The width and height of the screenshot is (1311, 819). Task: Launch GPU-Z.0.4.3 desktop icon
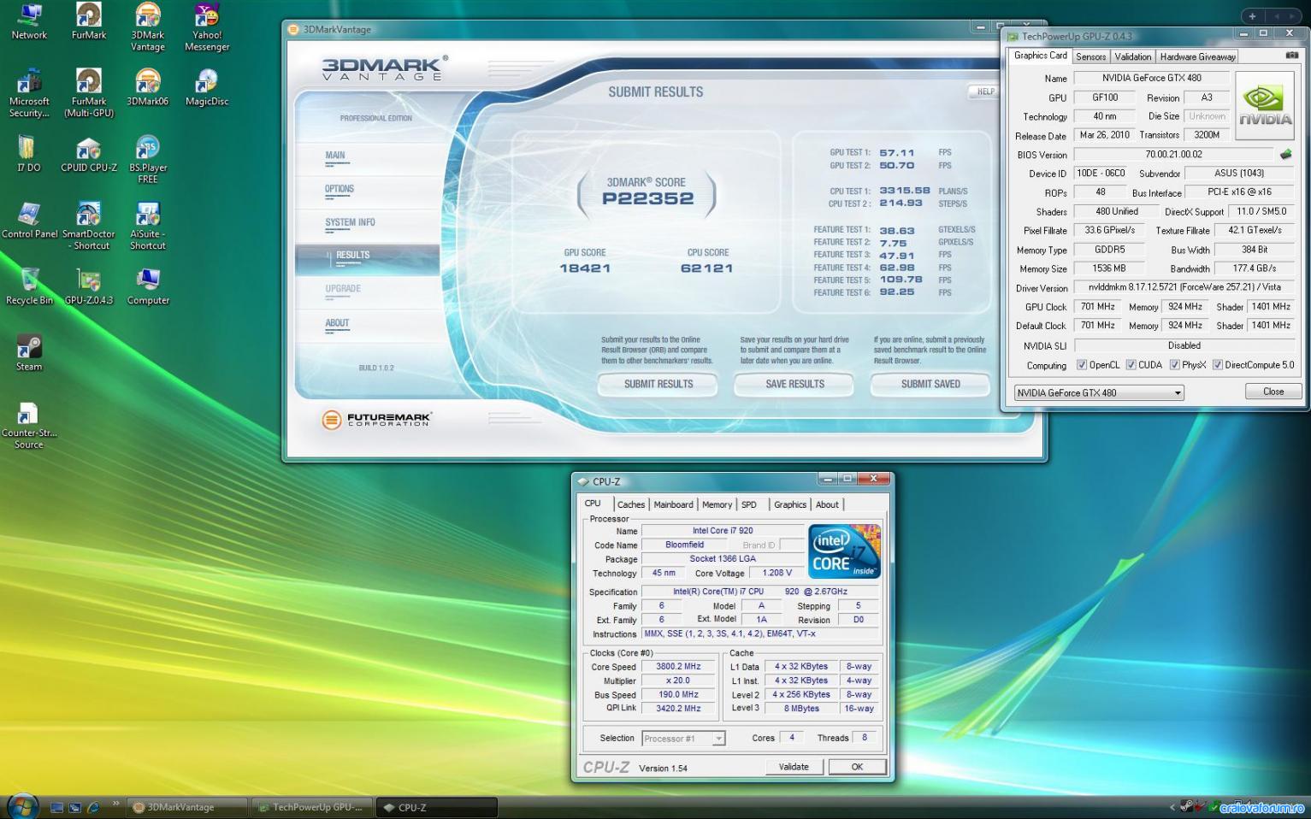click(89, 286)
